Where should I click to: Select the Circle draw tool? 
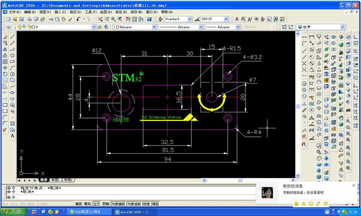(x=12, y=74)
